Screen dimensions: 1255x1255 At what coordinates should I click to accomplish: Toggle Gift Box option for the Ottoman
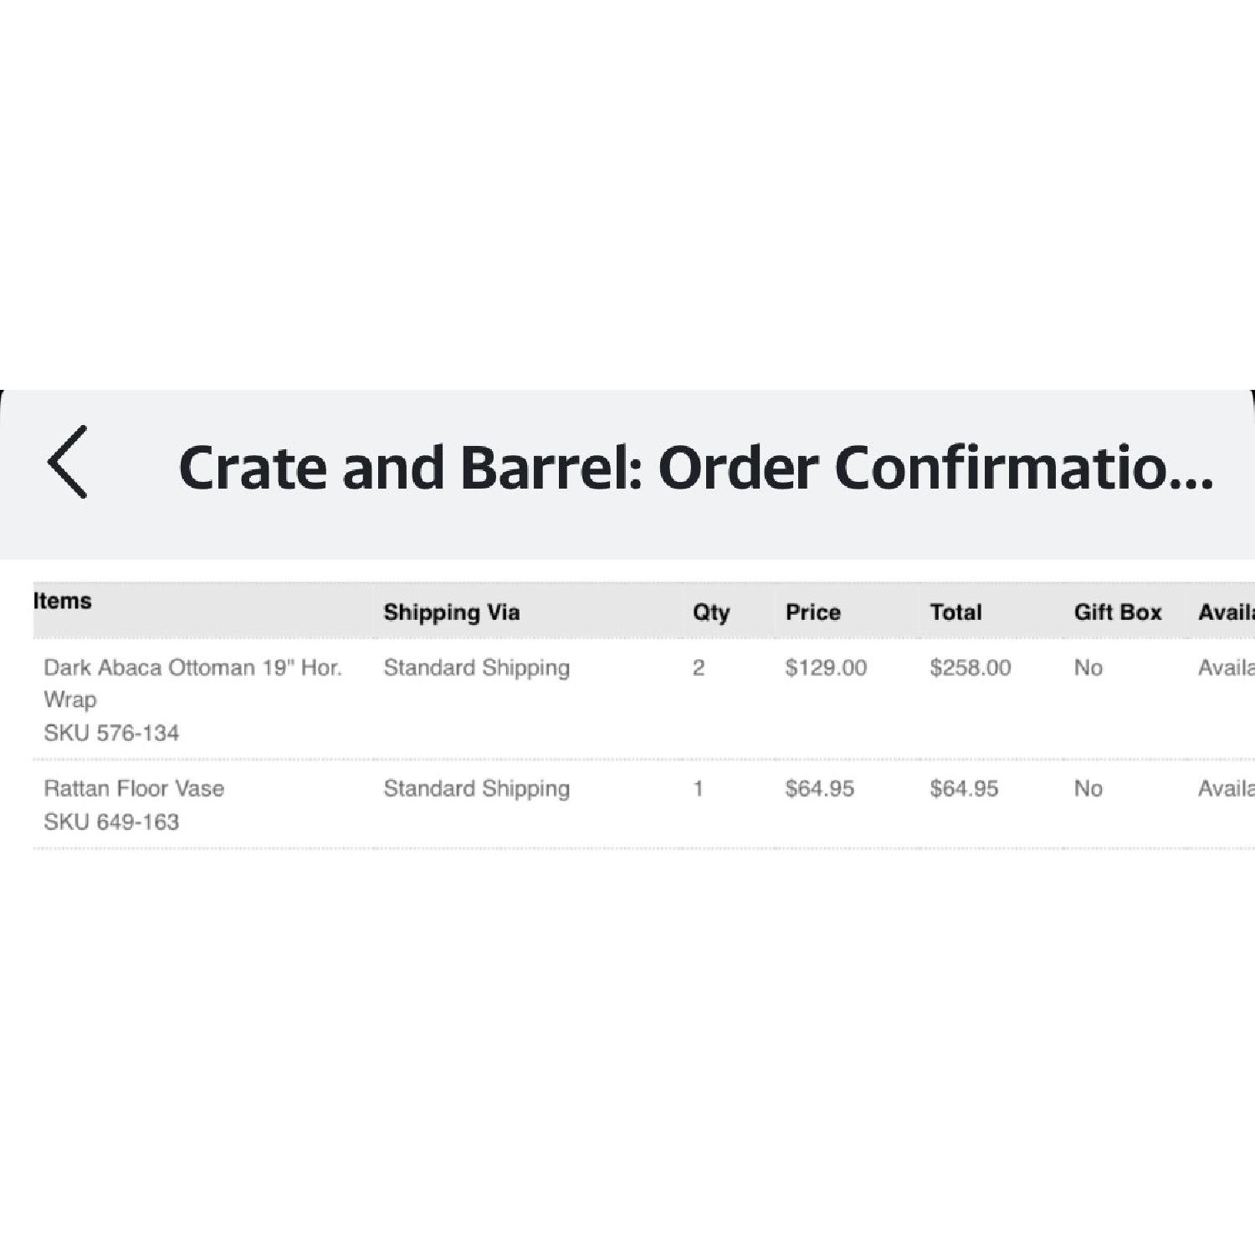tap(1088, 668)
